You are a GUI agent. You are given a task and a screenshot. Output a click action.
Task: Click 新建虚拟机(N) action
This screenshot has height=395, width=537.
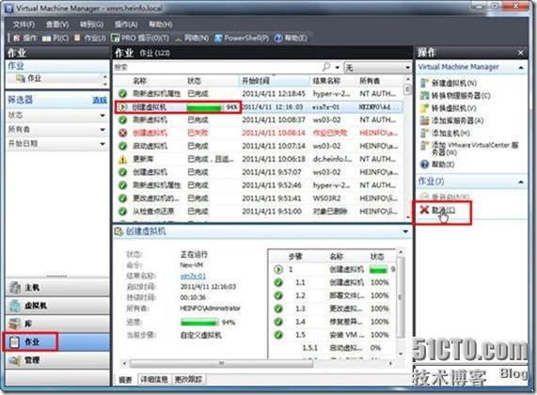pyautogui.click(x=449, y=83)
